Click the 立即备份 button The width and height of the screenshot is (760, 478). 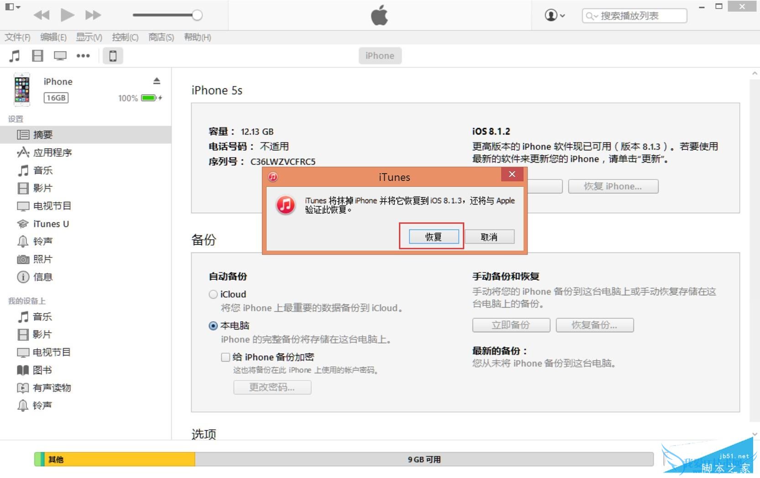point(511,325)
